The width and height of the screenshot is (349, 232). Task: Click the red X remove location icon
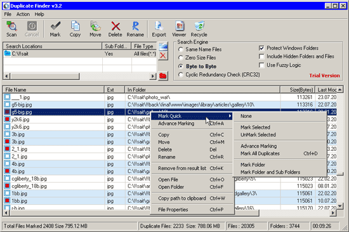[163, 56]
